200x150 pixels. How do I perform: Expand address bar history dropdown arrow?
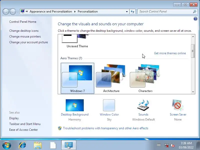coord(127,11)
